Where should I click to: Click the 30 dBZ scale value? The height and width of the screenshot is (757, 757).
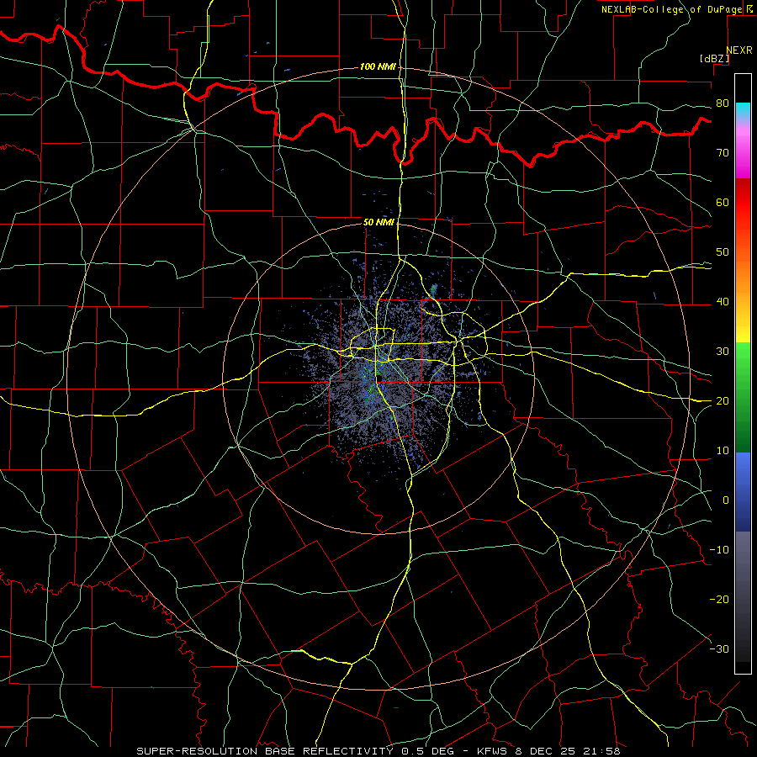coord(723,352)
